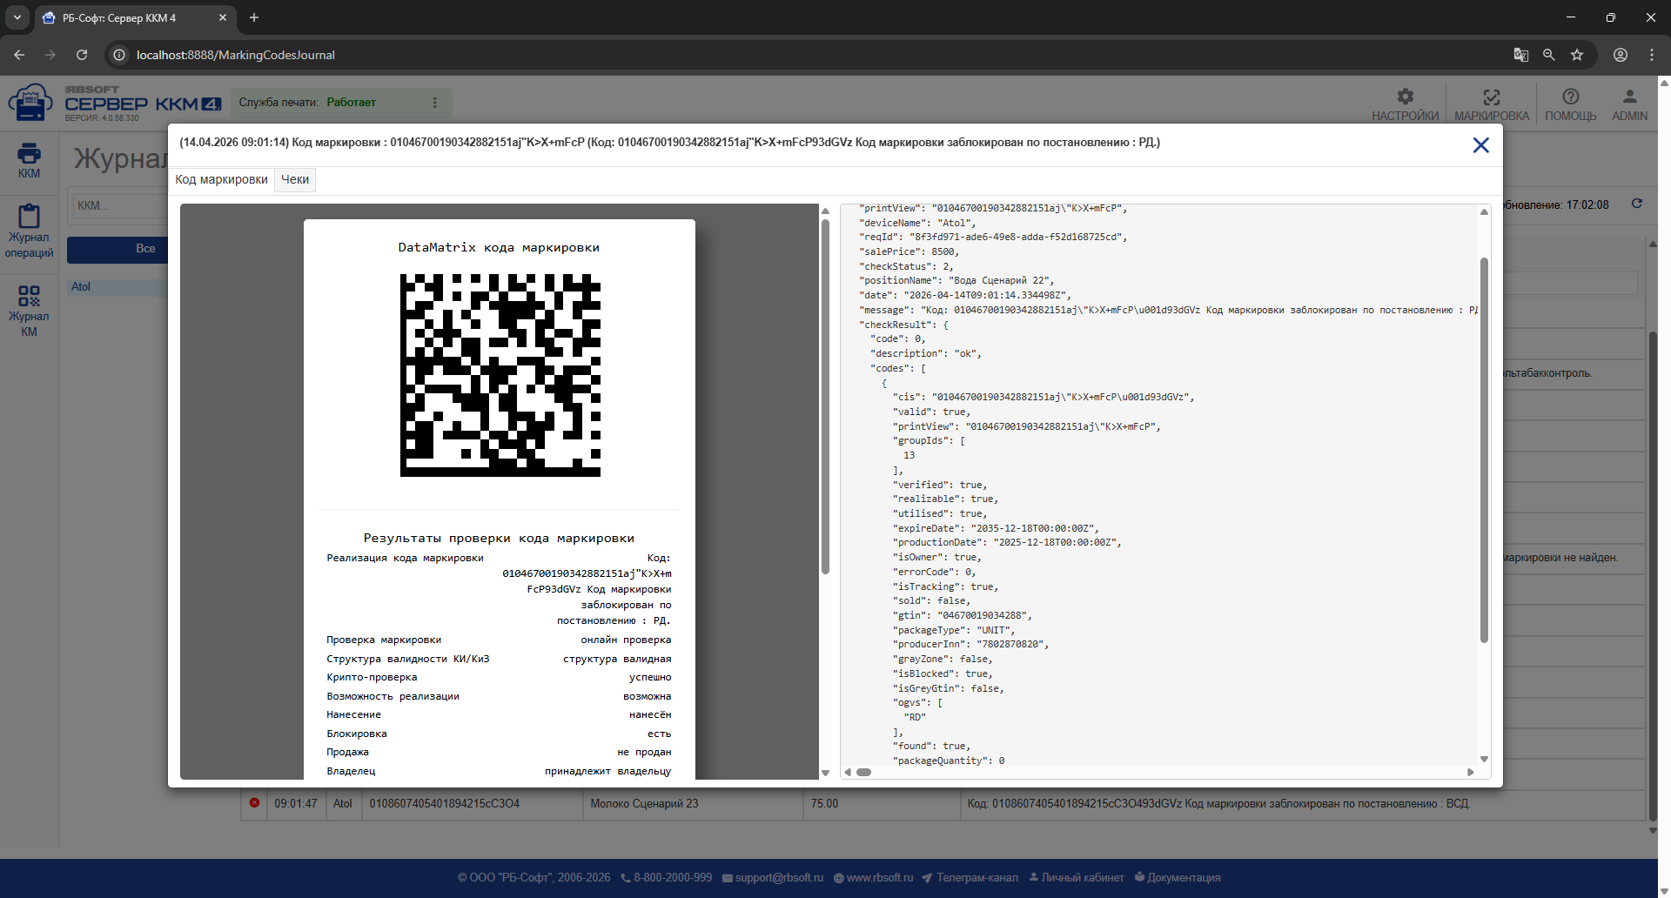
Task: Click the DataMatrix code image
Action: [x=500, y=375]
